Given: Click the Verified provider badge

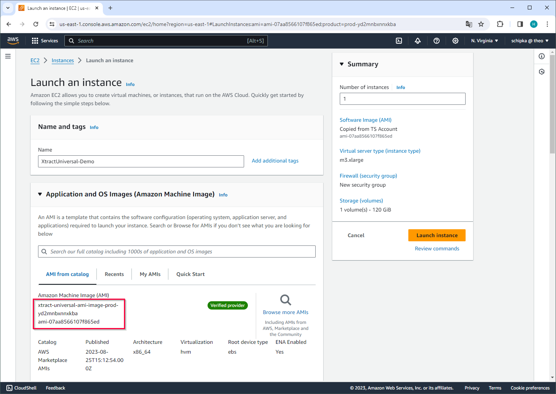Looking at the screenshot, I should coord(228,305).
